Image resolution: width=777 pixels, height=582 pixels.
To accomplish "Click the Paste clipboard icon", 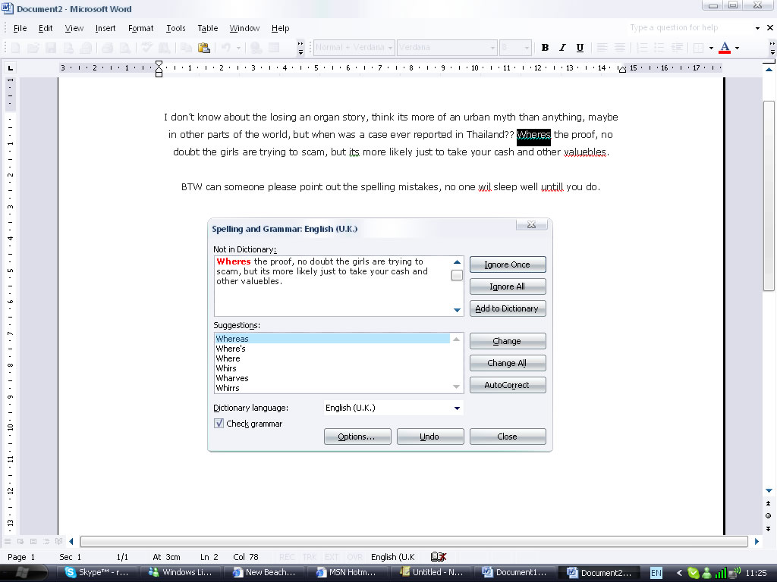I will click(203, 48).
